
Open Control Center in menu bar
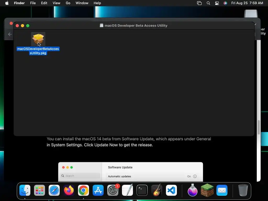[x=217, y=3]
